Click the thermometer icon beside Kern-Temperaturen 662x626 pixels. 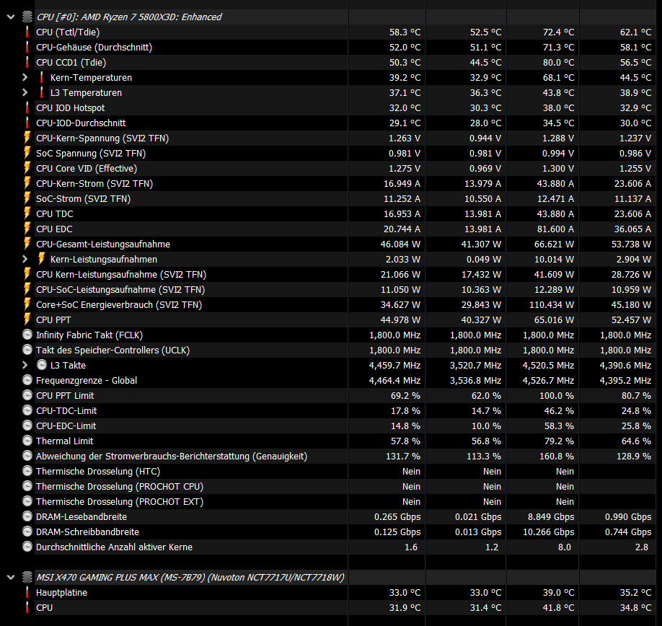41,78
